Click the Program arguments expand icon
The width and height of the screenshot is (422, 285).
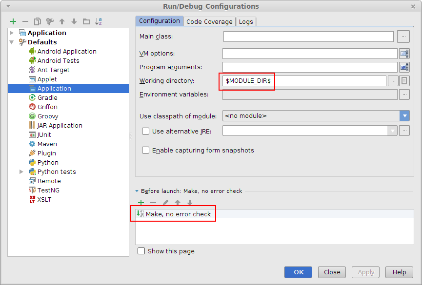click(x=404, y=67)
